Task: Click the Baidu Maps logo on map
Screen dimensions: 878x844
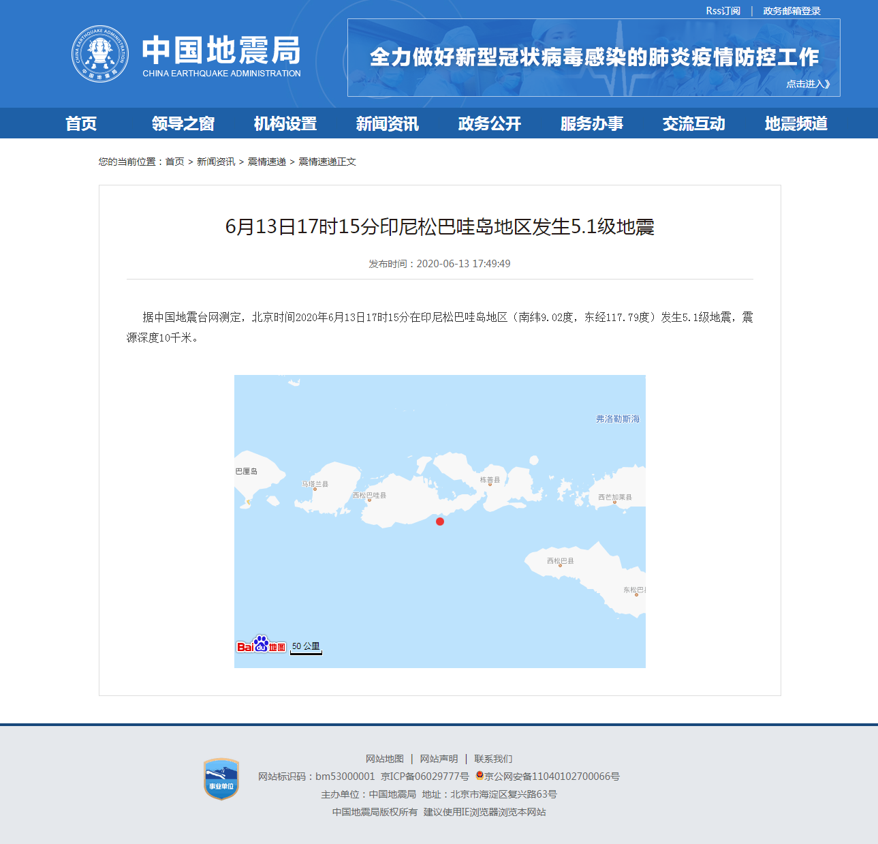Action: click(x=261, y=645)
